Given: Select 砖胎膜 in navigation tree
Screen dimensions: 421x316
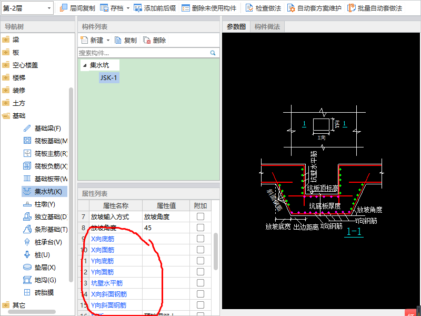Looking at the screenshot, I should tap(38, 293).
